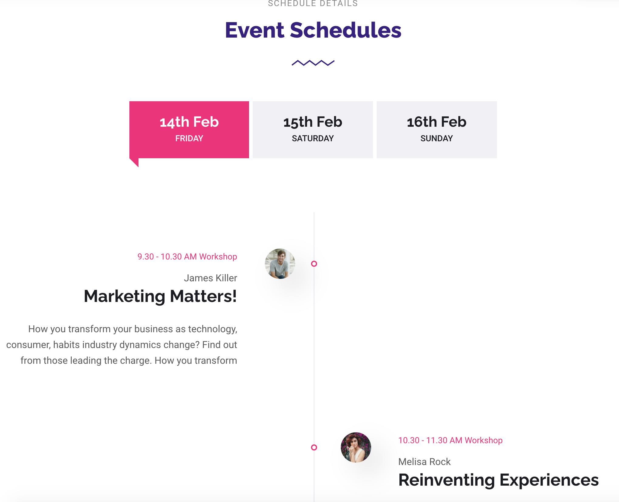
Task: Click the pink pointer triangle under active tab
Action: pos(135,162)
